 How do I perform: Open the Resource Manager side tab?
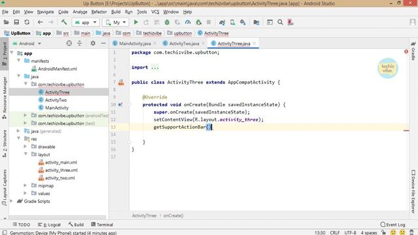pyautogui.click(x=5, y=97)
